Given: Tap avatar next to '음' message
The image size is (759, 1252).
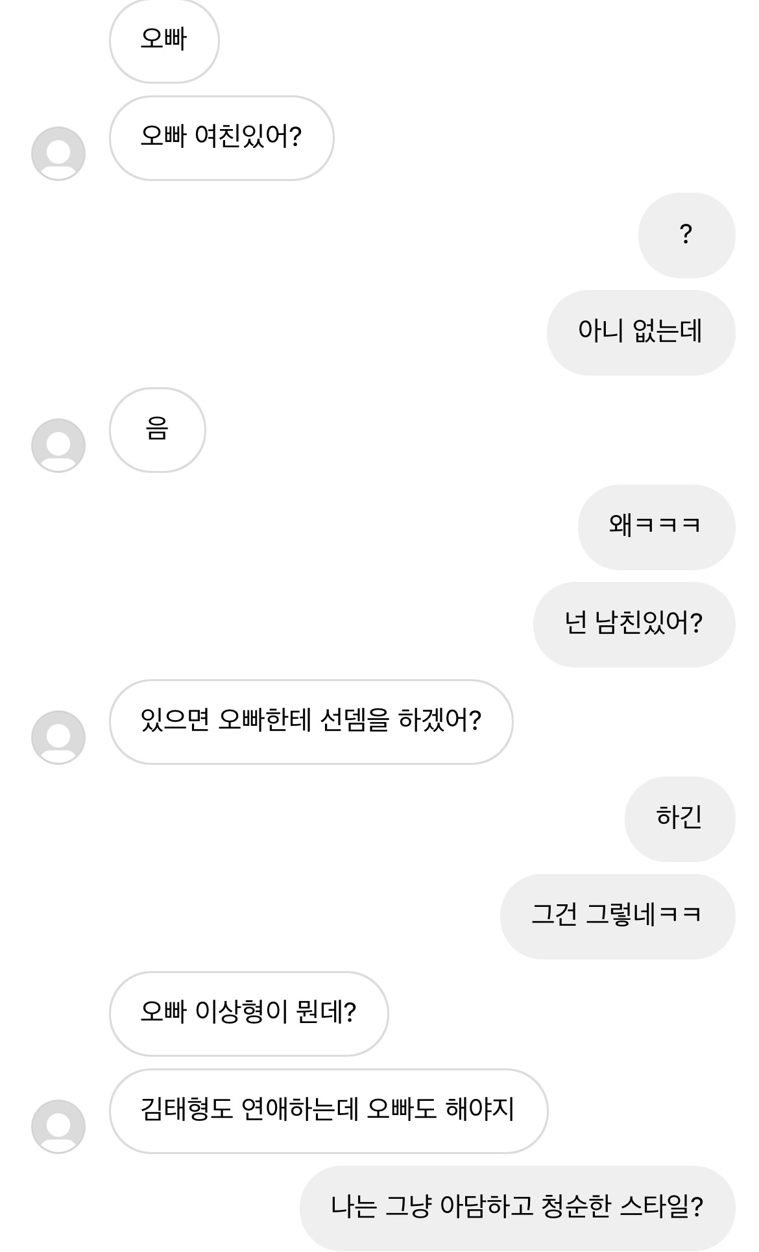Looking at the screenshot, I should click(58, 446).
